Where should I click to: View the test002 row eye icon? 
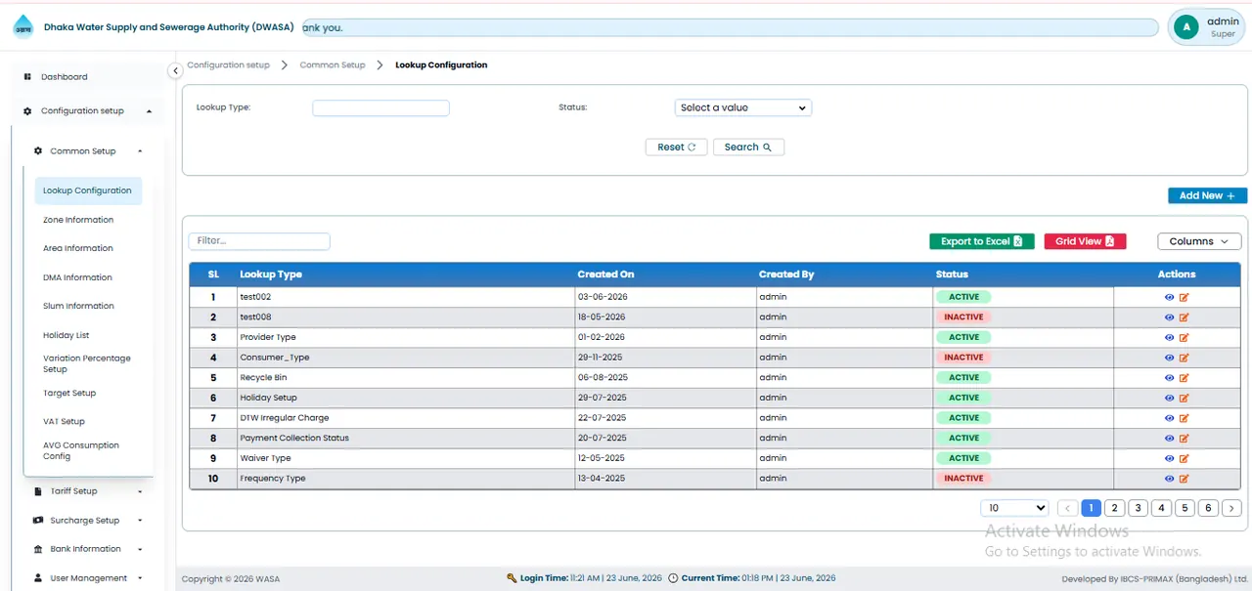pos(1169,297)
